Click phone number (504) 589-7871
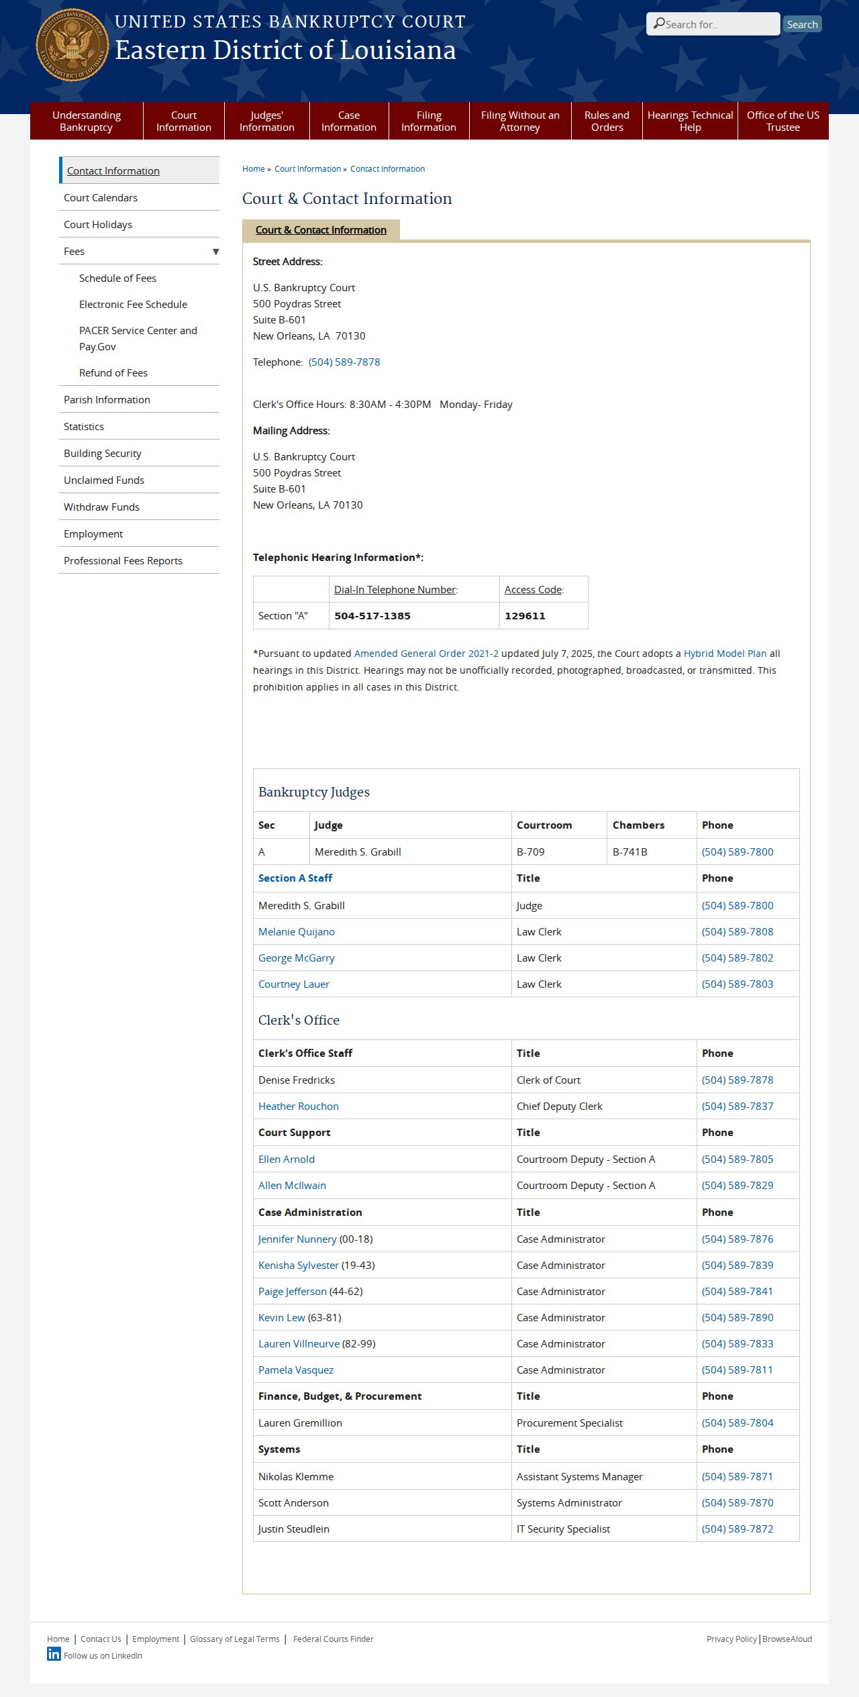 tap(738, 1476)
